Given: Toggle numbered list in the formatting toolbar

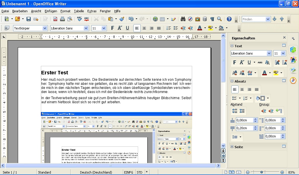Looking at the screenshot, I should (168, 28).
